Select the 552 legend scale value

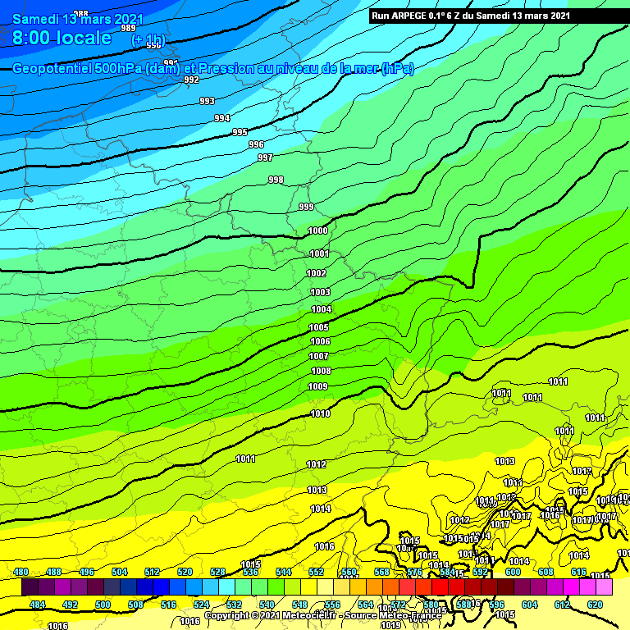[x=317, y=572]
